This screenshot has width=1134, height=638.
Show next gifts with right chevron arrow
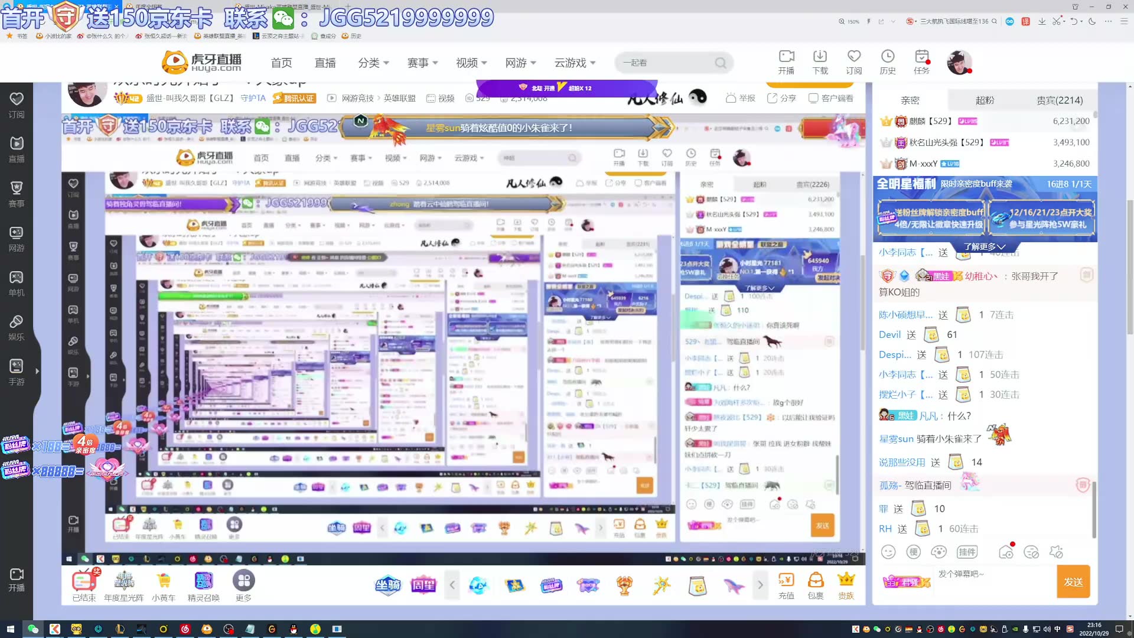pyautogui.click(x=760, y=585)
